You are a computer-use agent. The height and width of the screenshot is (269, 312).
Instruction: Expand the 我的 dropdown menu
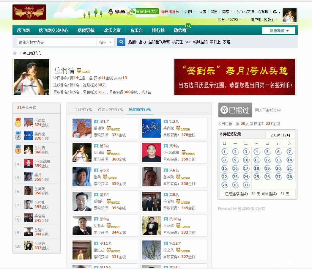(190, 12)
